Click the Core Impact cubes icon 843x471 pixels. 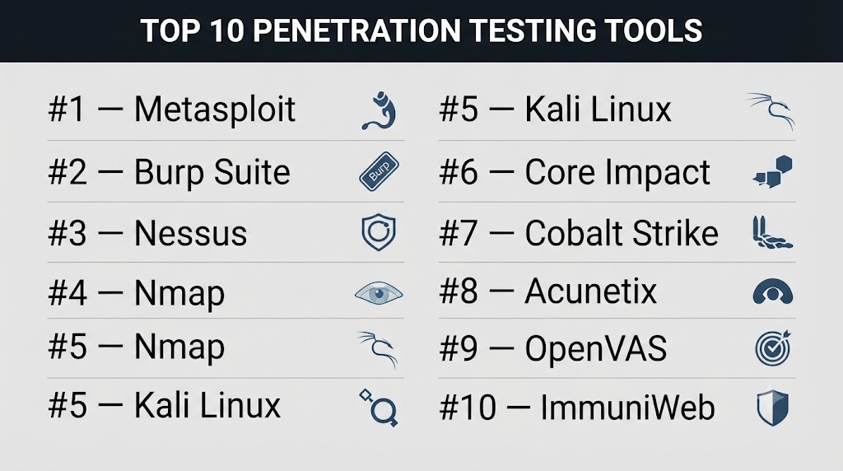[773, 171]
